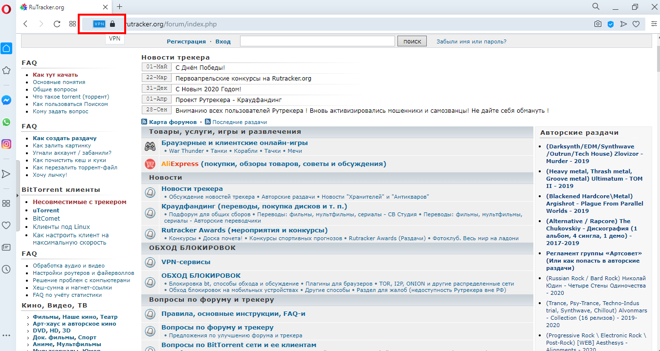This screenshot has width=660, height=351.
Task: Toggle the VPN badge in address bar
Action: coord(99,24)
